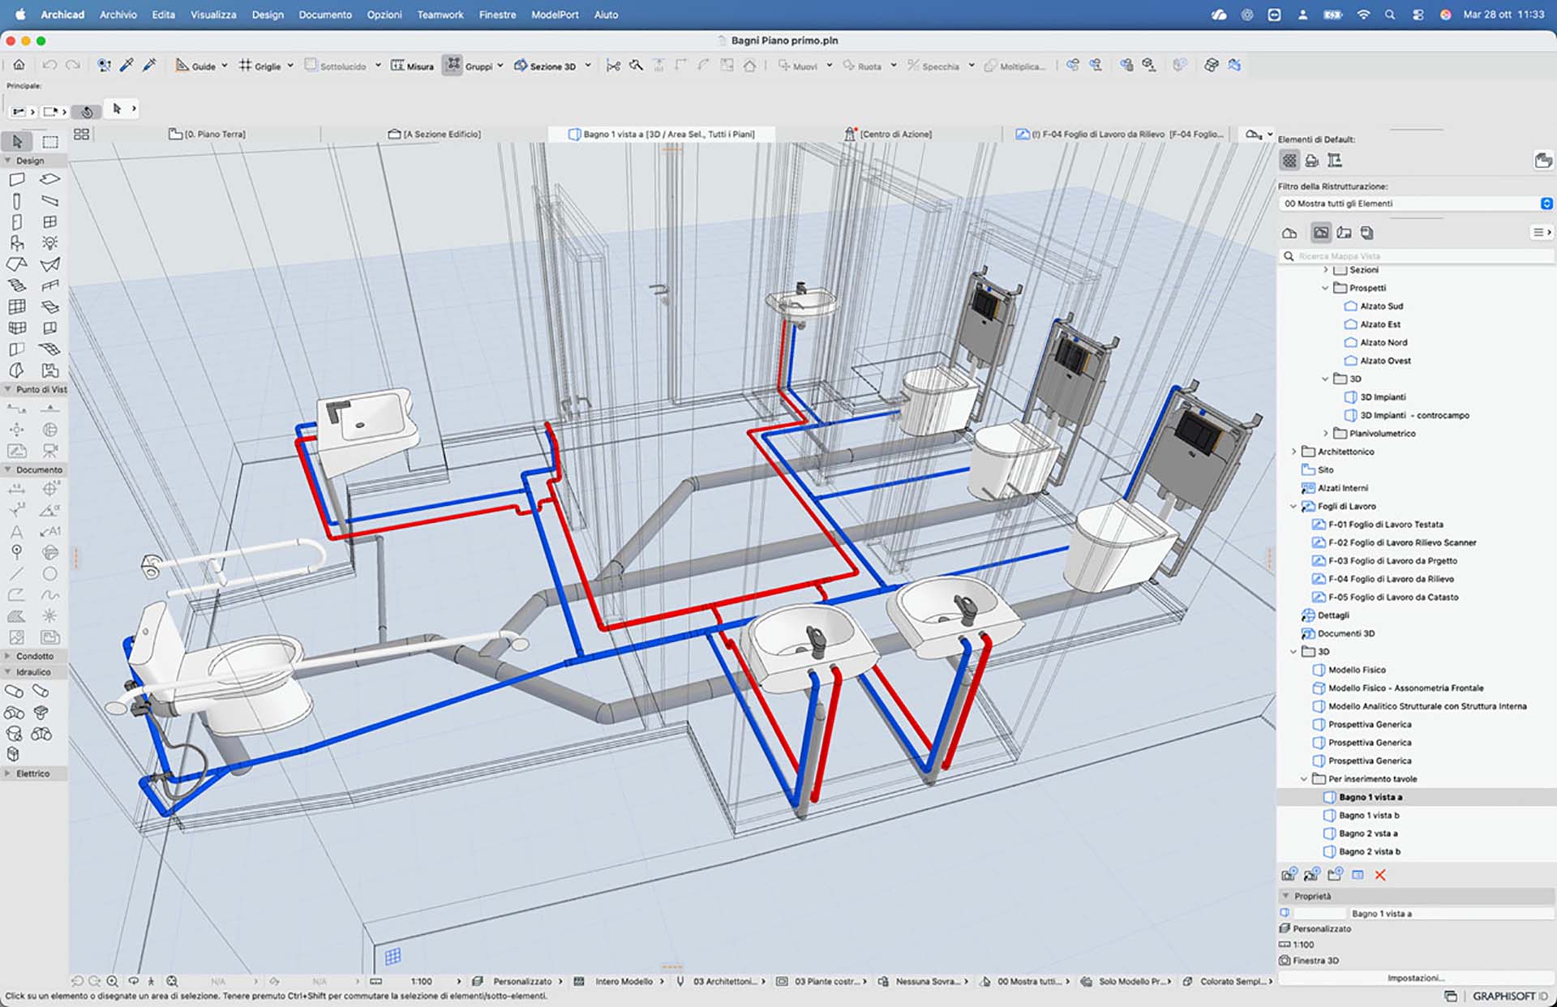Viewport: 1557px width, 1007px height.
Task: Click the syringe inject parameters icon
Action: tap(149, 66)
